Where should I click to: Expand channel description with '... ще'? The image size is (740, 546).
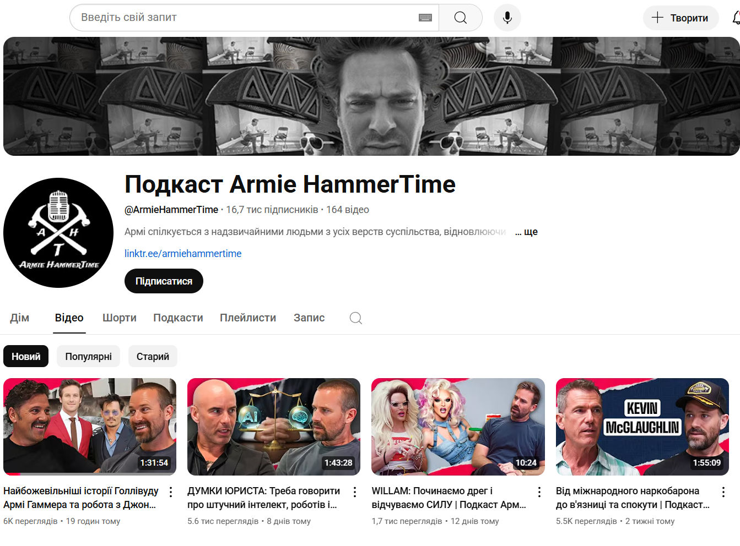(x=527, y=232)
